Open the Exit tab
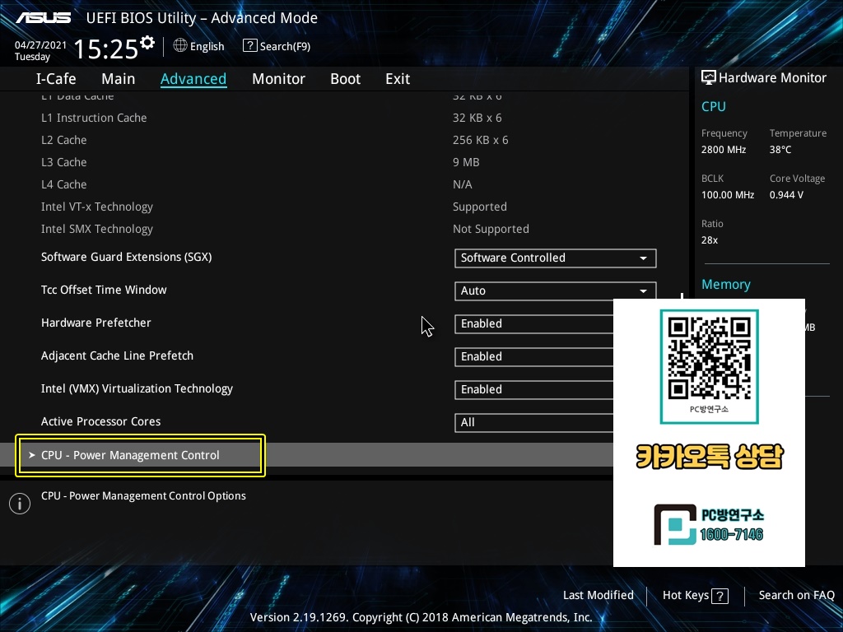Screen dimensions: 843x632 coord(398,79)
